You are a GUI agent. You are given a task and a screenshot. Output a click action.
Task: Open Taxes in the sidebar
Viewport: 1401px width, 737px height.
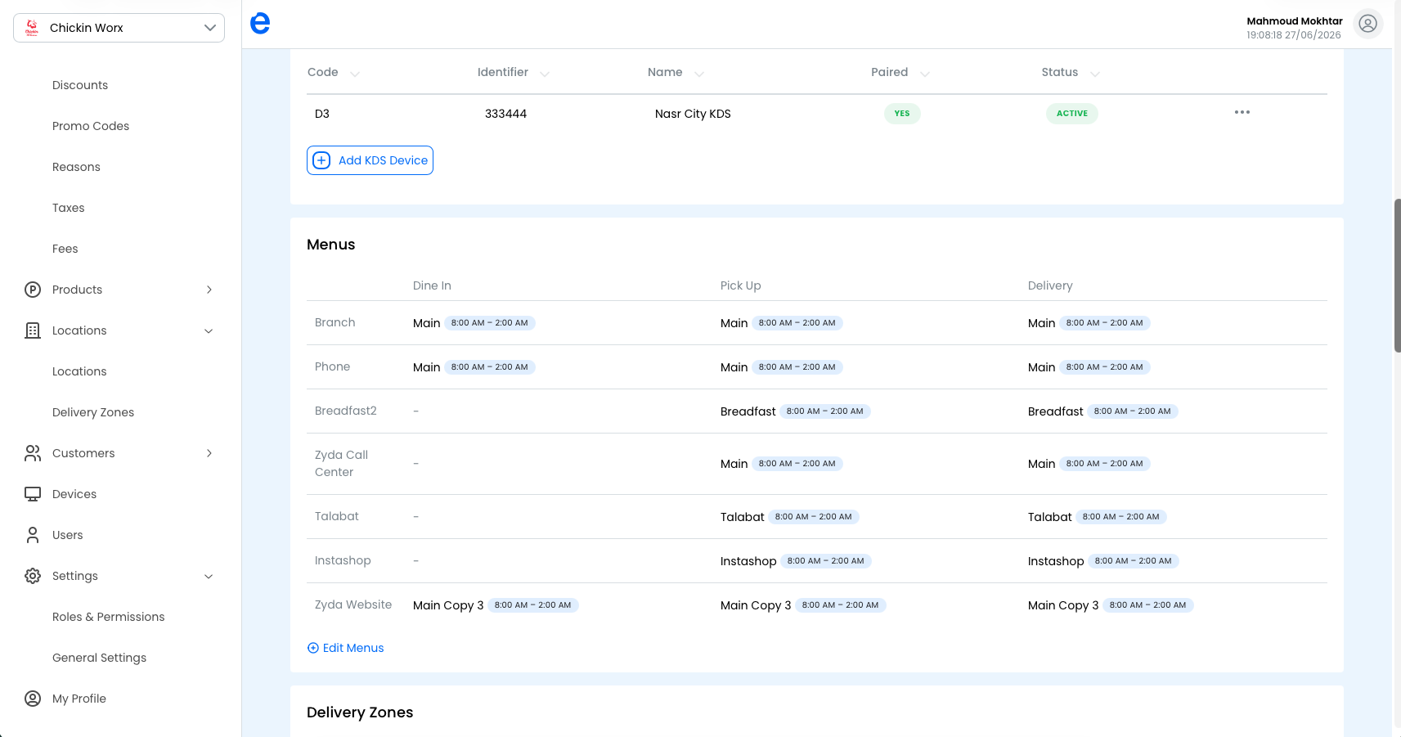(69, 208)
